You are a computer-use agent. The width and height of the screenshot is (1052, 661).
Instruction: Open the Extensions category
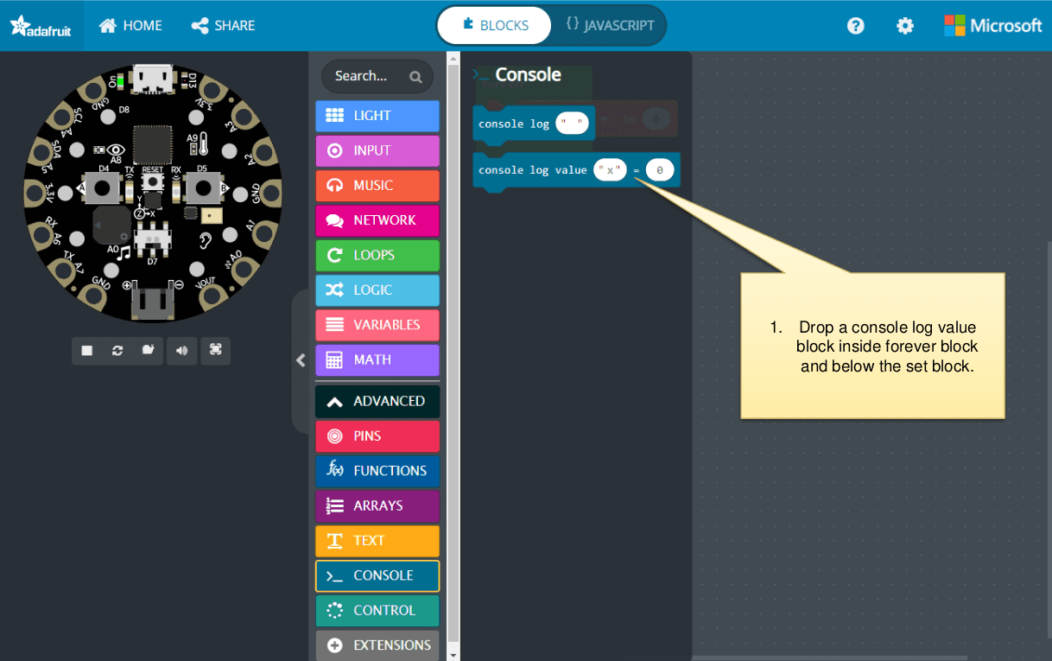click(377, 645)
